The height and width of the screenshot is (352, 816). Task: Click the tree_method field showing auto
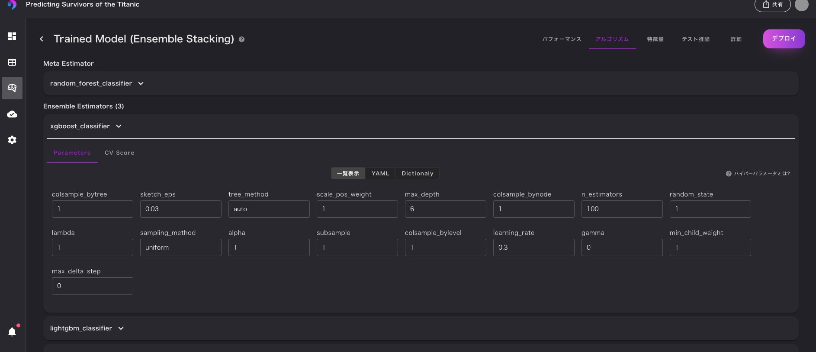coord(269,209)
